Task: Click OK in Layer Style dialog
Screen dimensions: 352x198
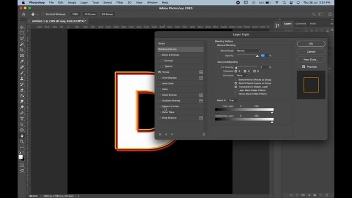Action: click(x=311, y=44)
